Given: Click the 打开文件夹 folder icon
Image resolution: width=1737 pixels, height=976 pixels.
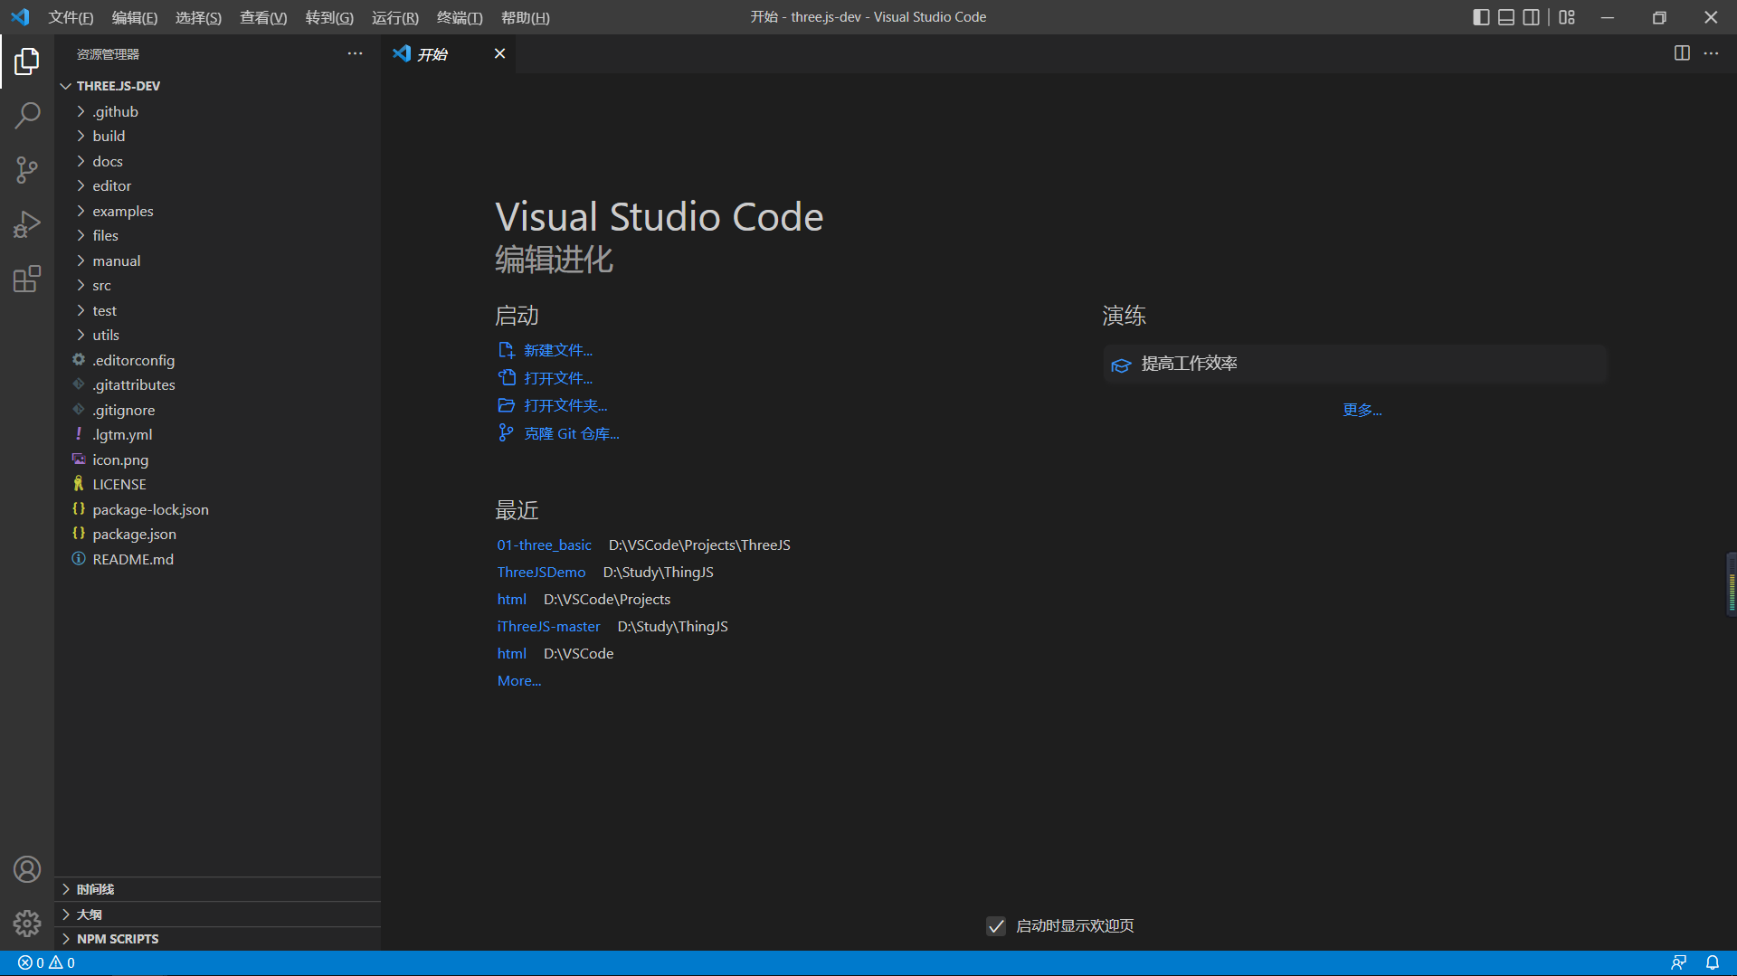Looking at the screenshot, I should click(506, 405).
